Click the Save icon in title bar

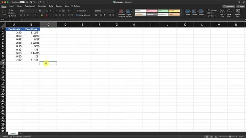click(31, 2)
